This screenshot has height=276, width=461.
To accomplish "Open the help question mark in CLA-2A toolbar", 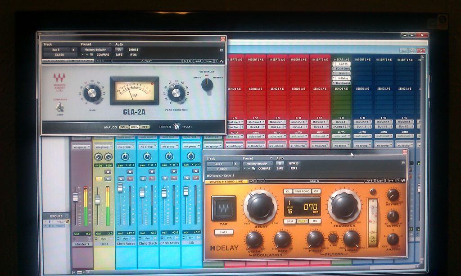I will tap(217, 61).
